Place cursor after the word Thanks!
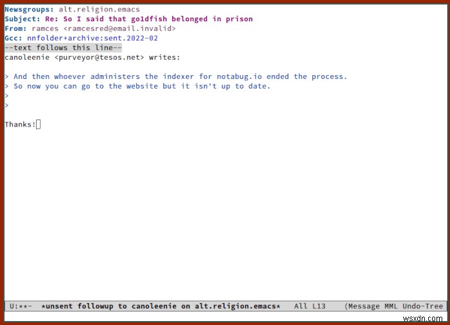The image size is (450, 325). (x=39, y=125)
